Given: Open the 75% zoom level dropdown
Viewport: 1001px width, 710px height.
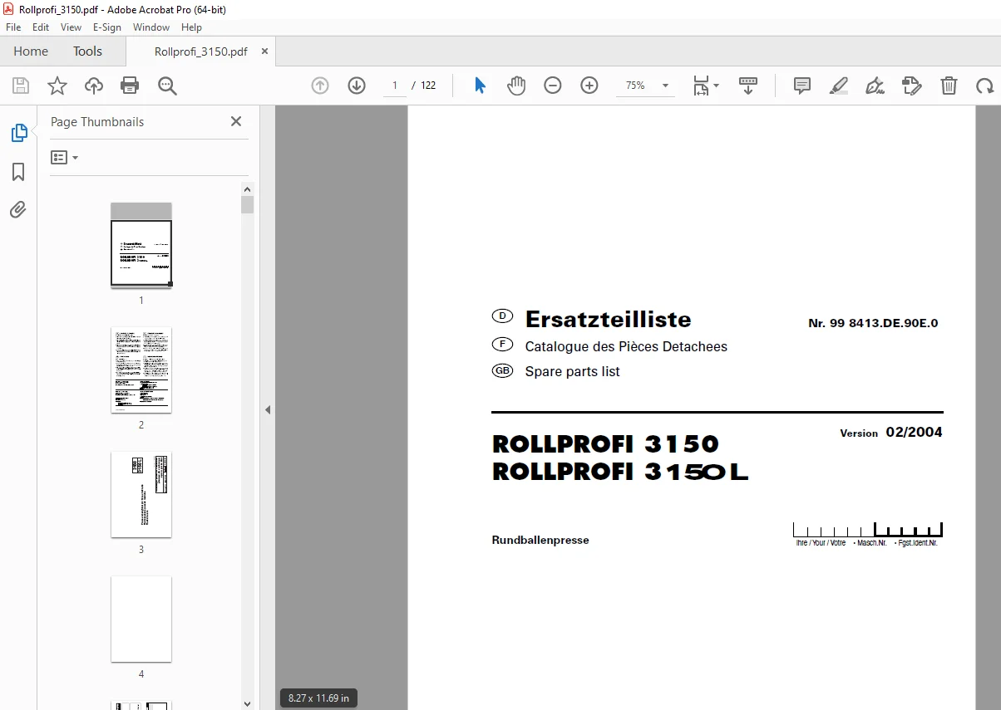Looking at the screenshot, I should (x=665, y=86).
